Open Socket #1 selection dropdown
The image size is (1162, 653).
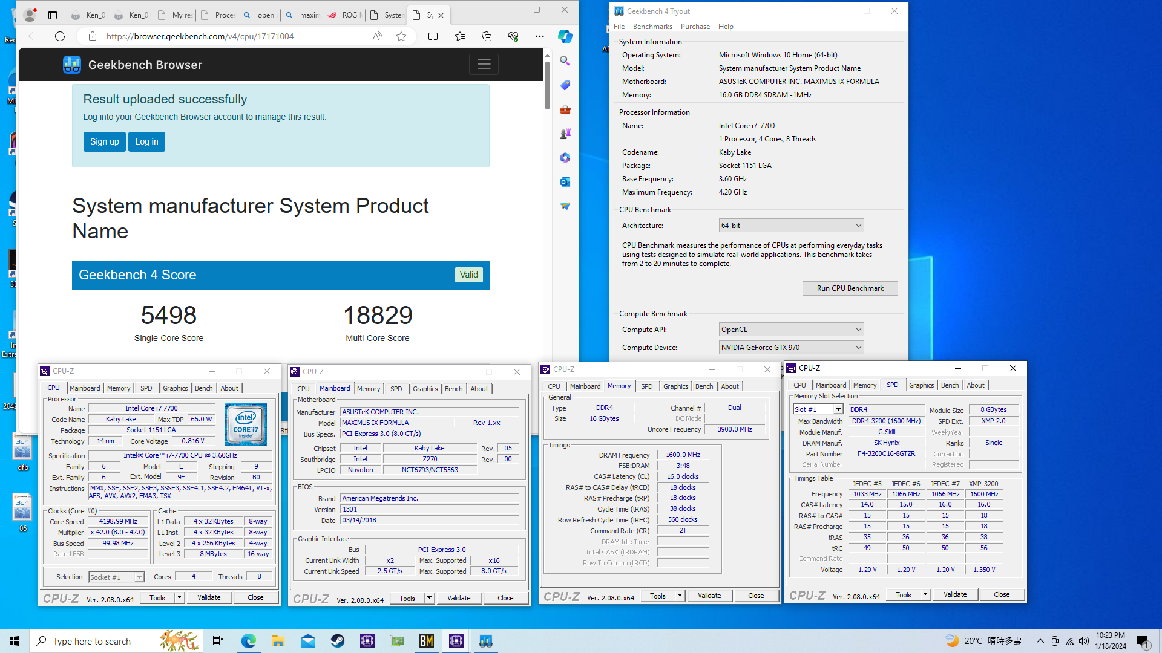tap(116, 577)
